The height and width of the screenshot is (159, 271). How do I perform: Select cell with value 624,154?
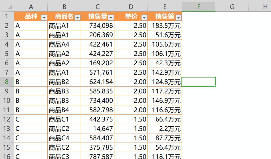click(x=98, y=82)
